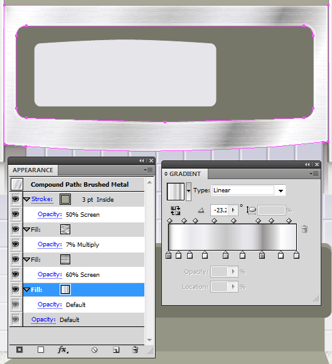Viewport: 332px width, 364px height.
Task: Click Delete Stop trash icon in Gradient panel
Action: pyautogui.click(x=304, y=229)
